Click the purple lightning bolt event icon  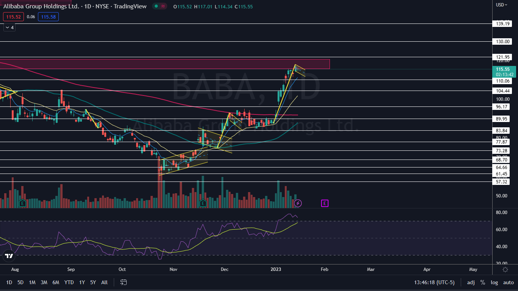click(298, 203)
